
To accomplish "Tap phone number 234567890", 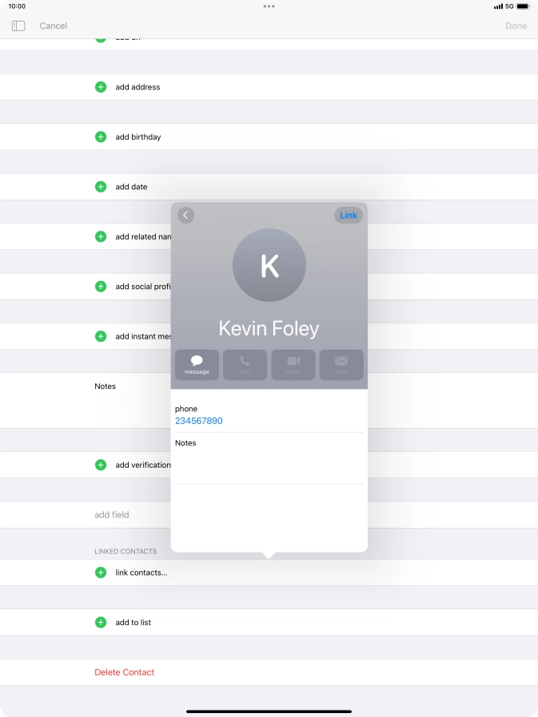I will coord(199,421).
